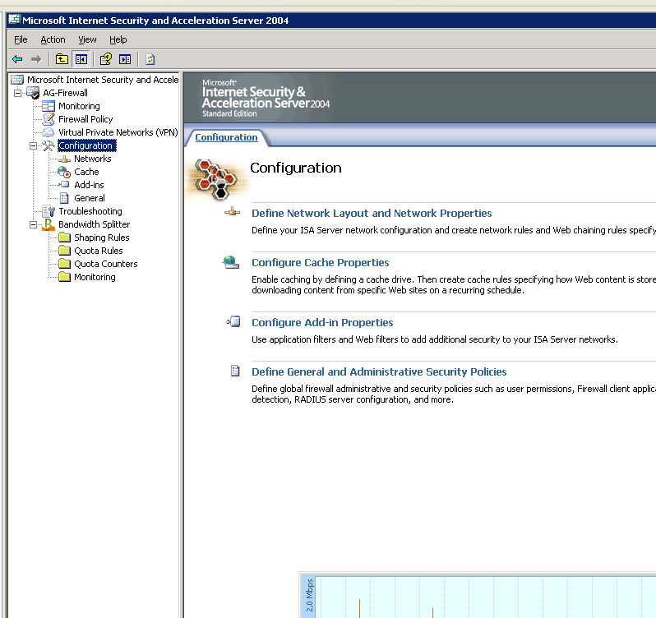Toggle the Show/Hide Task Pane toolbar button
Viewport: 656px width, 618px height.
125,59
